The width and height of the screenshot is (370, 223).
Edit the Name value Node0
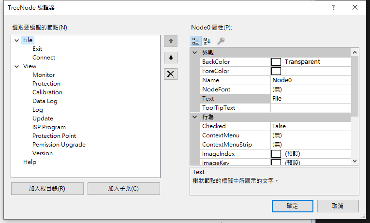click(311, 80)
